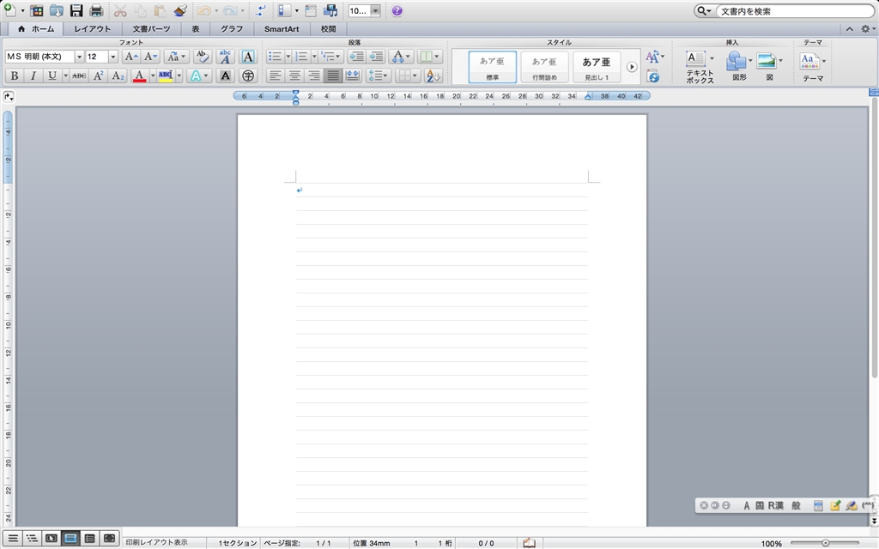Click the Save floppy disk icon
The height and width of the screenshot is (549, 879).
[76, 11]
